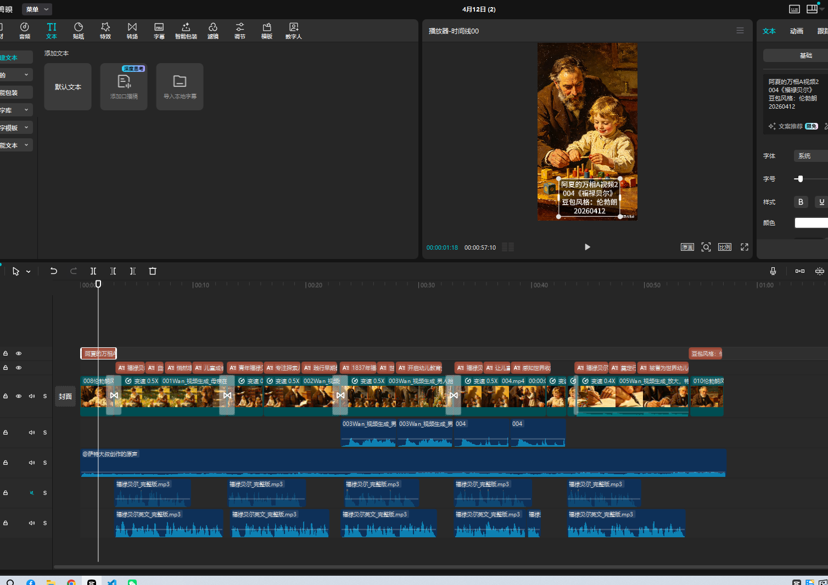Open the 滤镜 filters panel
This screenshot has width=828, height=585.
coord(213,31)
